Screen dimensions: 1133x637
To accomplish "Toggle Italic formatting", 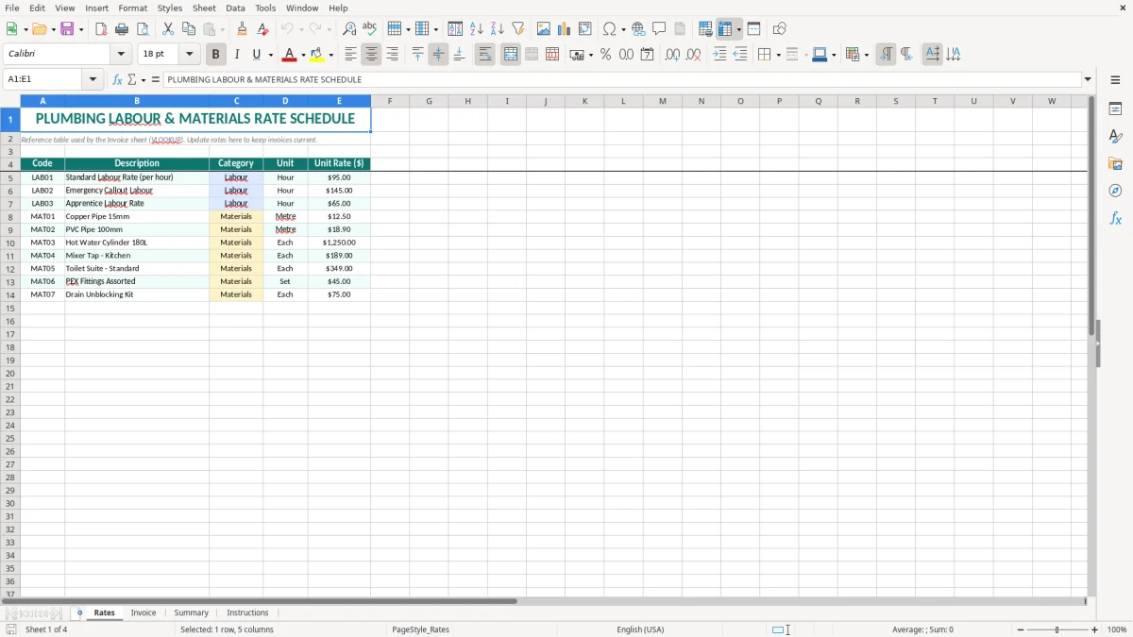I will click(237, 55).
